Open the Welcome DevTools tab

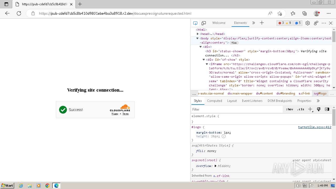pos(219,23)
